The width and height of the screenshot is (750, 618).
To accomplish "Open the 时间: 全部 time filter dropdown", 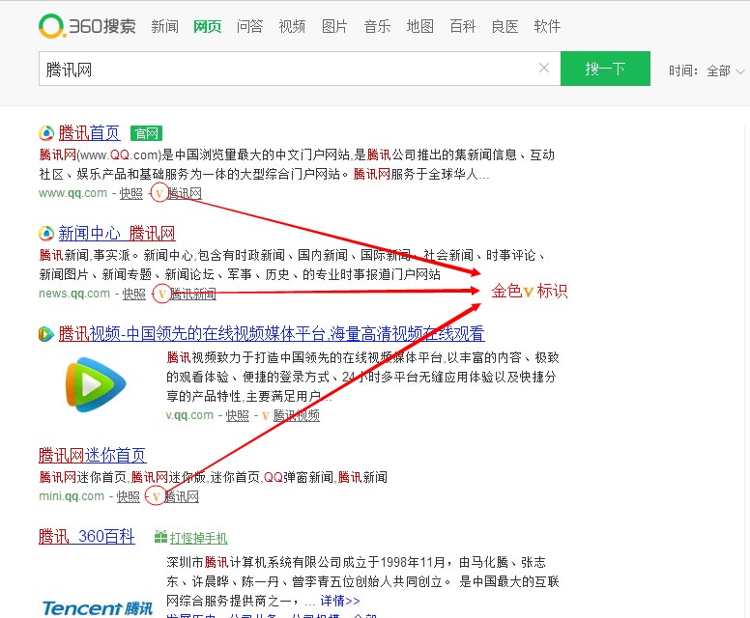I will pyautogui.click(x=707, y=71).
